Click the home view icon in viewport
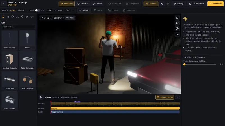 point(177,18)
